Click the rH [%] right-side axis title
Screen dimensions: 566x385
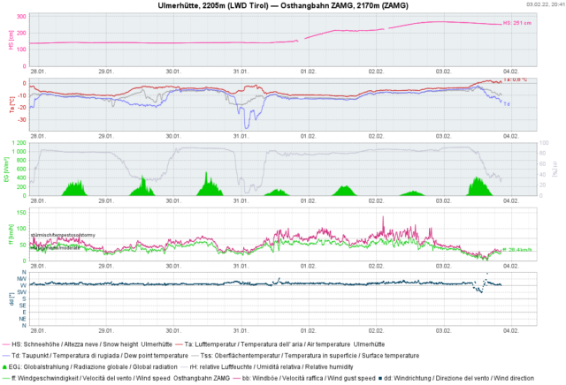tap(555, 169)
